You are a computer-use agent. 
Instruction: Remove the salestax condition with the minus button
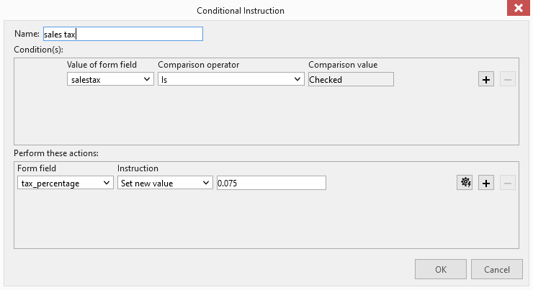[x=508, y=79]
